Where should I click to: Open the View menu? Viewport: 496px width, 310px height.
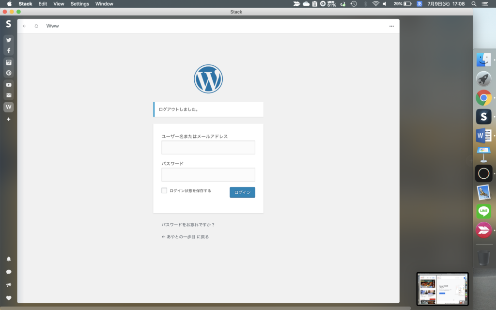pos(59,4)
